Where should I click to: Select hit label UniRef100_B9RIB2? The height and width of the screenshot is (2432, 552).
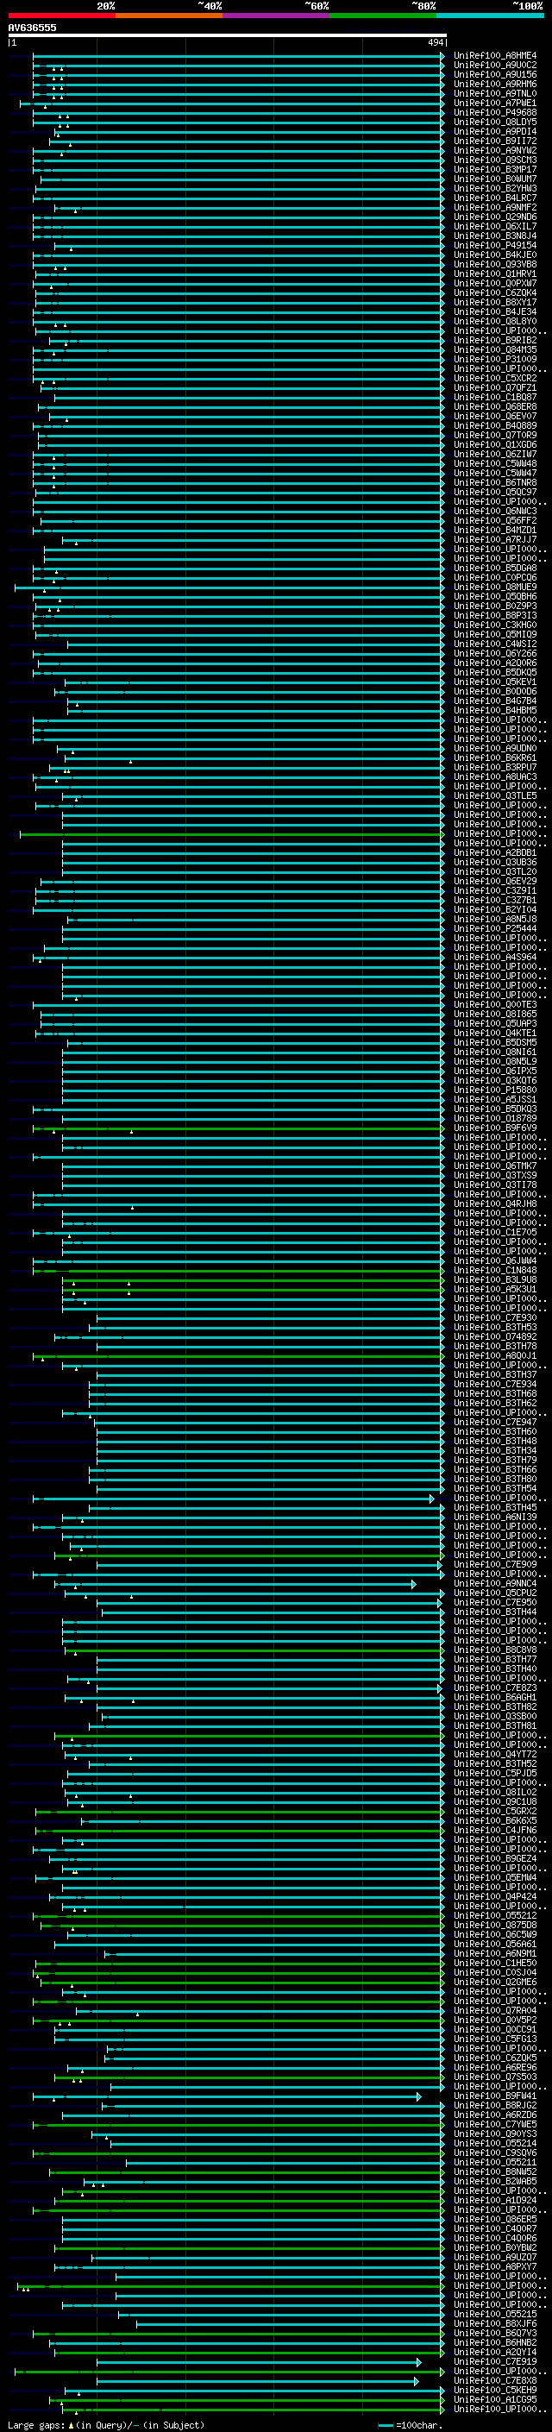[x=495, y=340]
